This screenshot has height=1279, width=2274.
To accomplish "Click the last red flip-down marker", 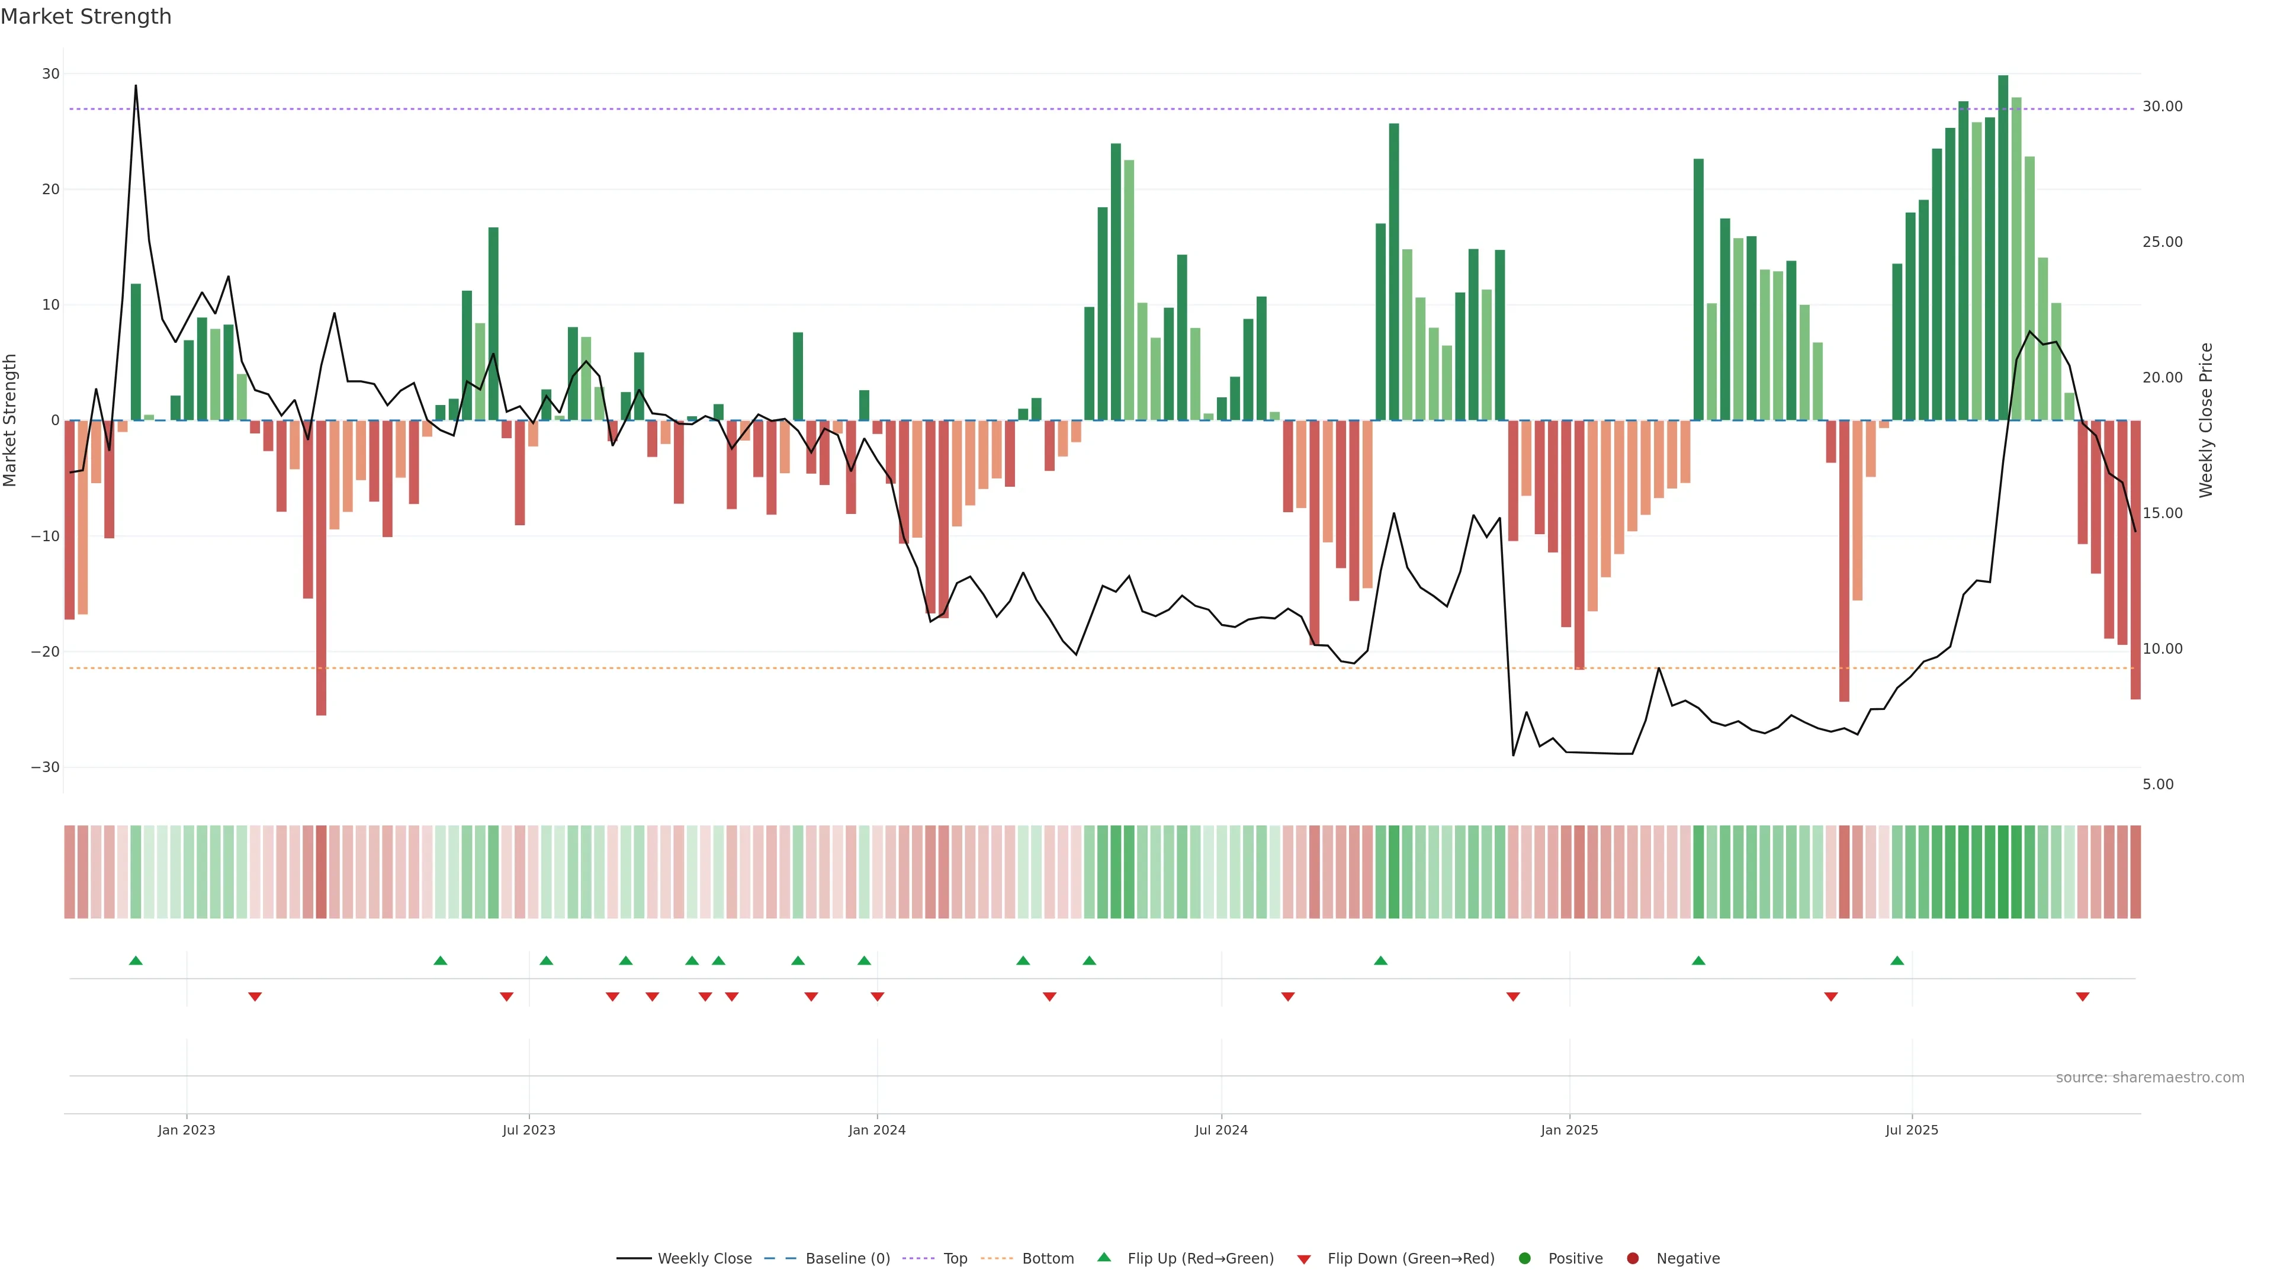I will [x=2083, y=997].
